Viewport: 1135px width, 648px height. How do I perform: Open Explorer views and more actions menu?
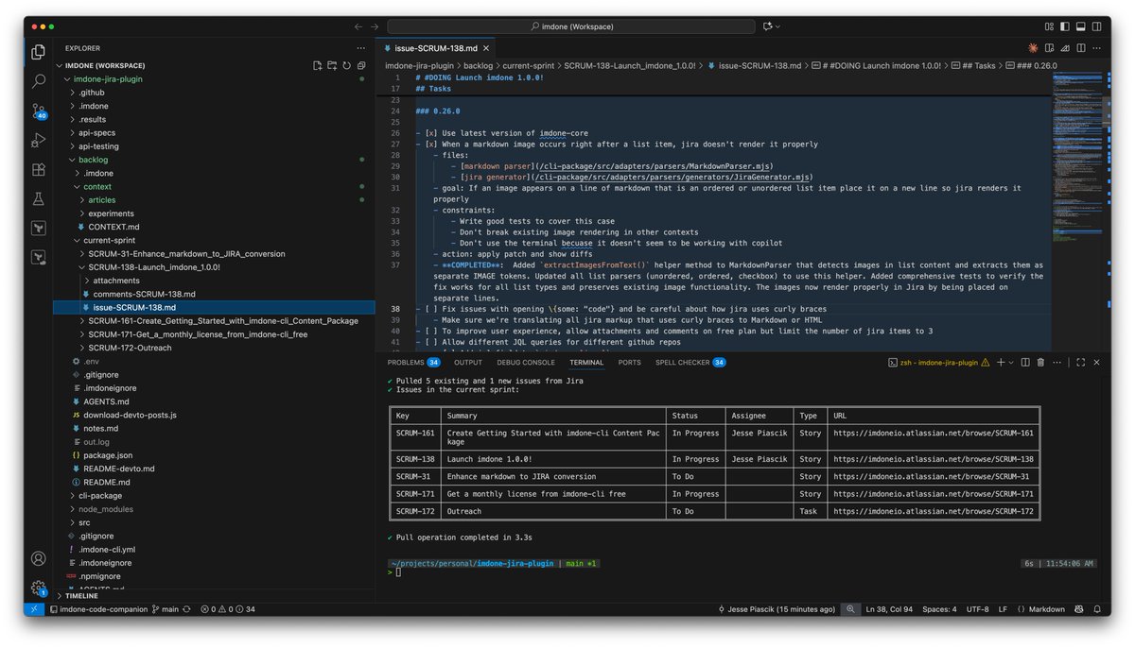[360, 47]
